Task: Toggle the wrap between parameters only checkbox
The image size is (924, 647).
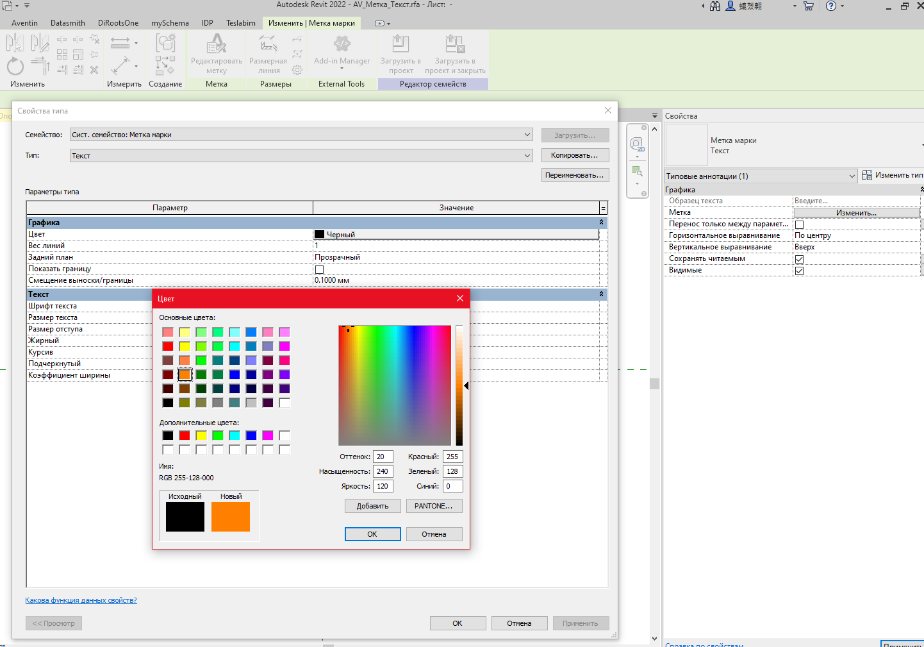Action: tap(799, 224)
